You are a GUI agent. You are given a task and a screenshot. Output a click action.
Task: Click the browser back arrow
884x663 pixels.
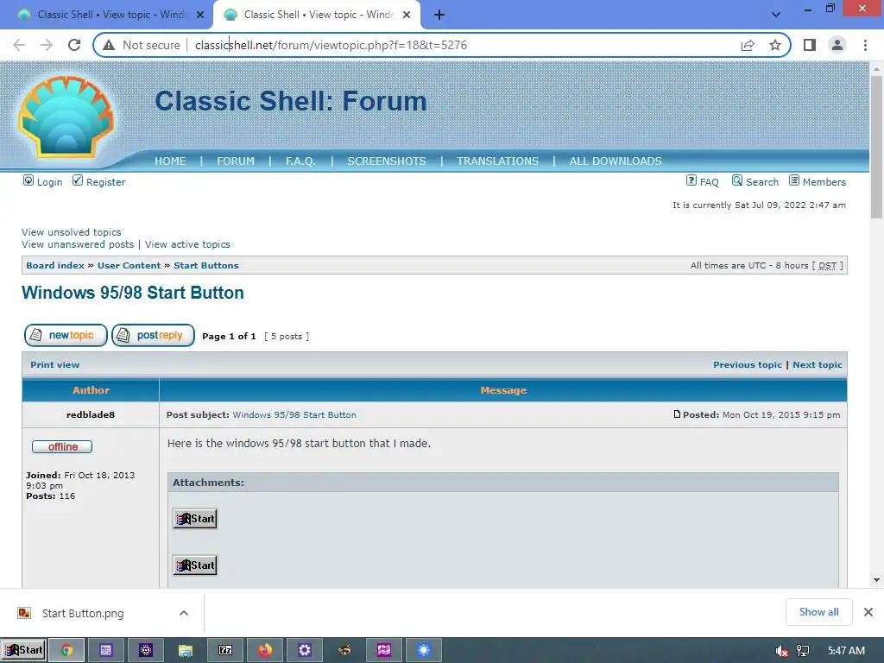[x=19, y=45]
